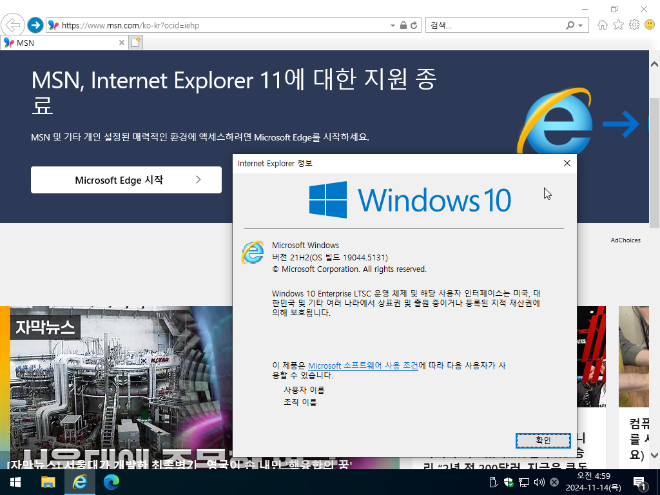Click the 확인 button in dialog
This screenshot has width=660, height=495.
(x=543, y=440)
